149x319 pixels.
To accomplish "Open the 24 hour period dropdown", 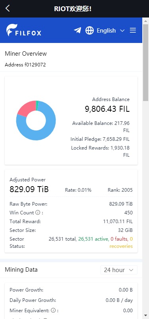I will (119, 270).
